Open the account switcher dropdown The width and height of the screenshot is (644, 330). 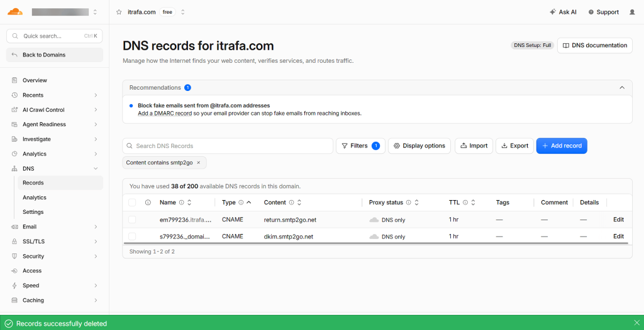point(96,13)
